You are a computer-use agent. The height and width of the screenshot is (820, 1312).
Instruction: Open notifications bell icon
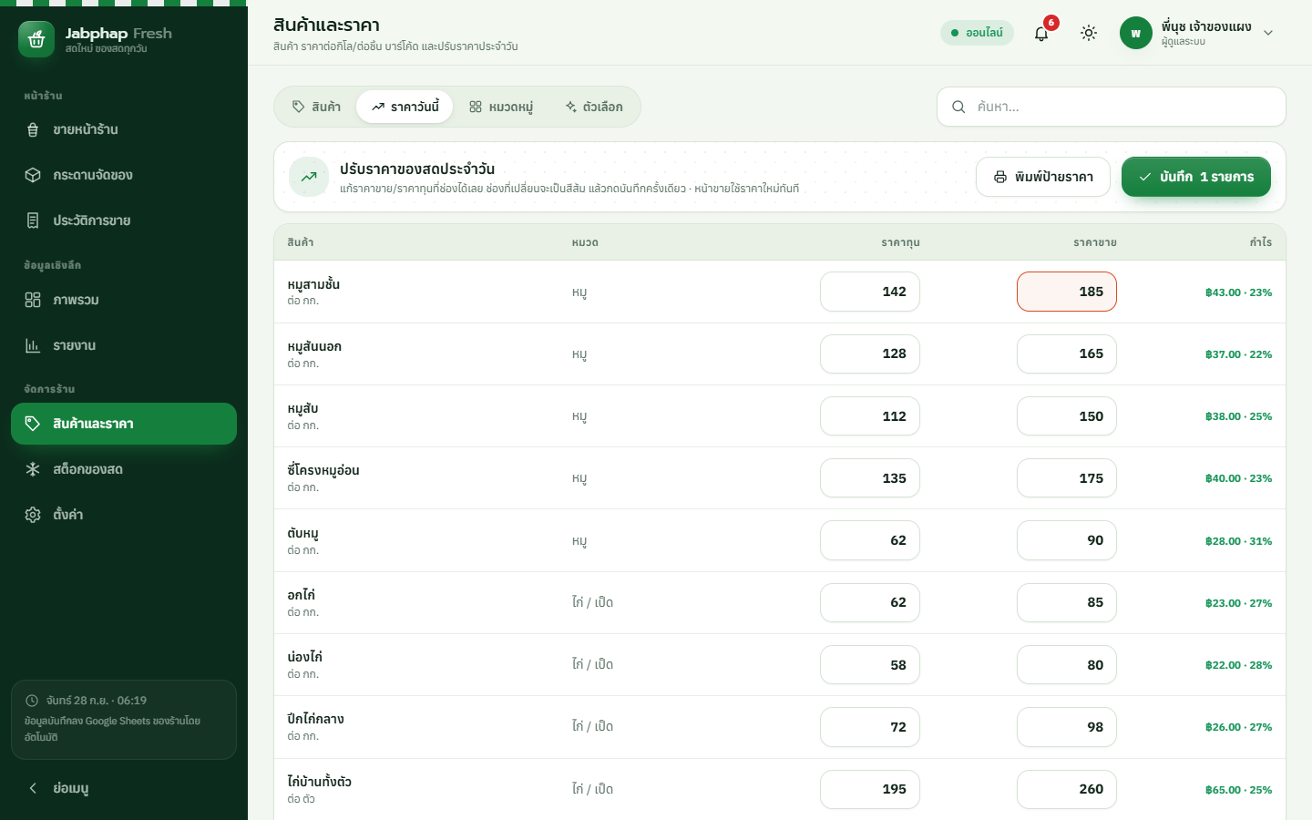[x=1041, y=33]
